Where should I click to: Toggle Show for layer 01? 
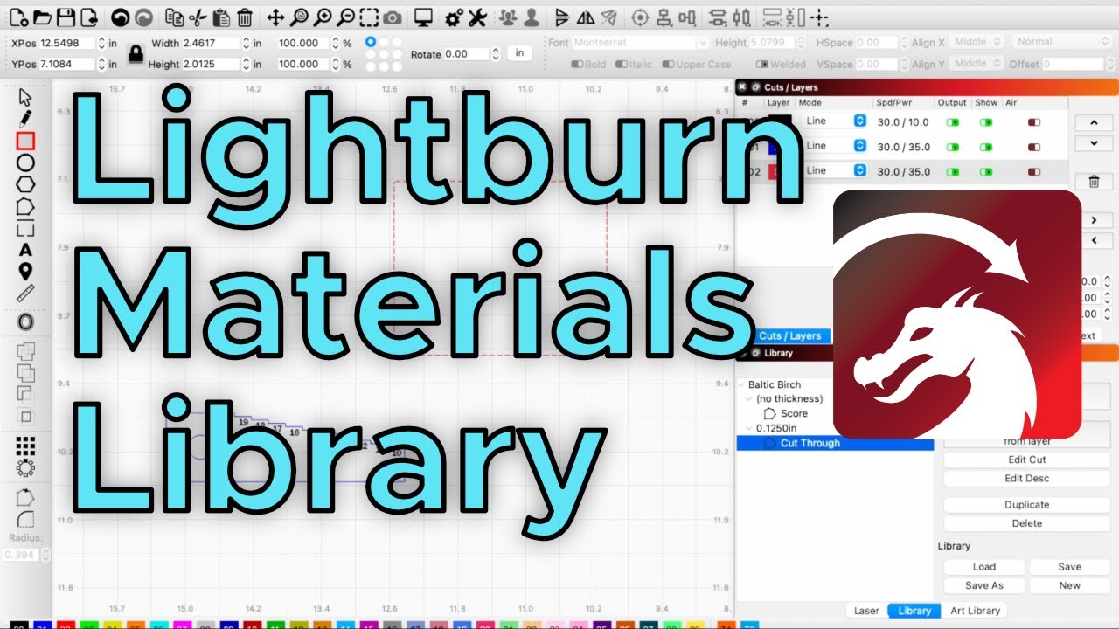[x=986, y=147]
